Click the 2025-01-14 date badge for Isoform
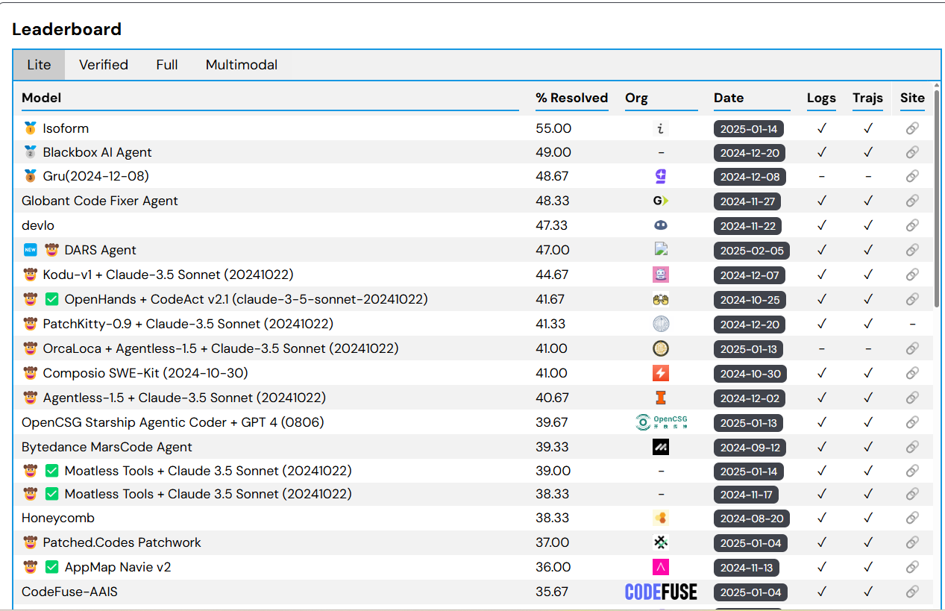The height and width of the screenshot is (611, 945). coord(749,129)
